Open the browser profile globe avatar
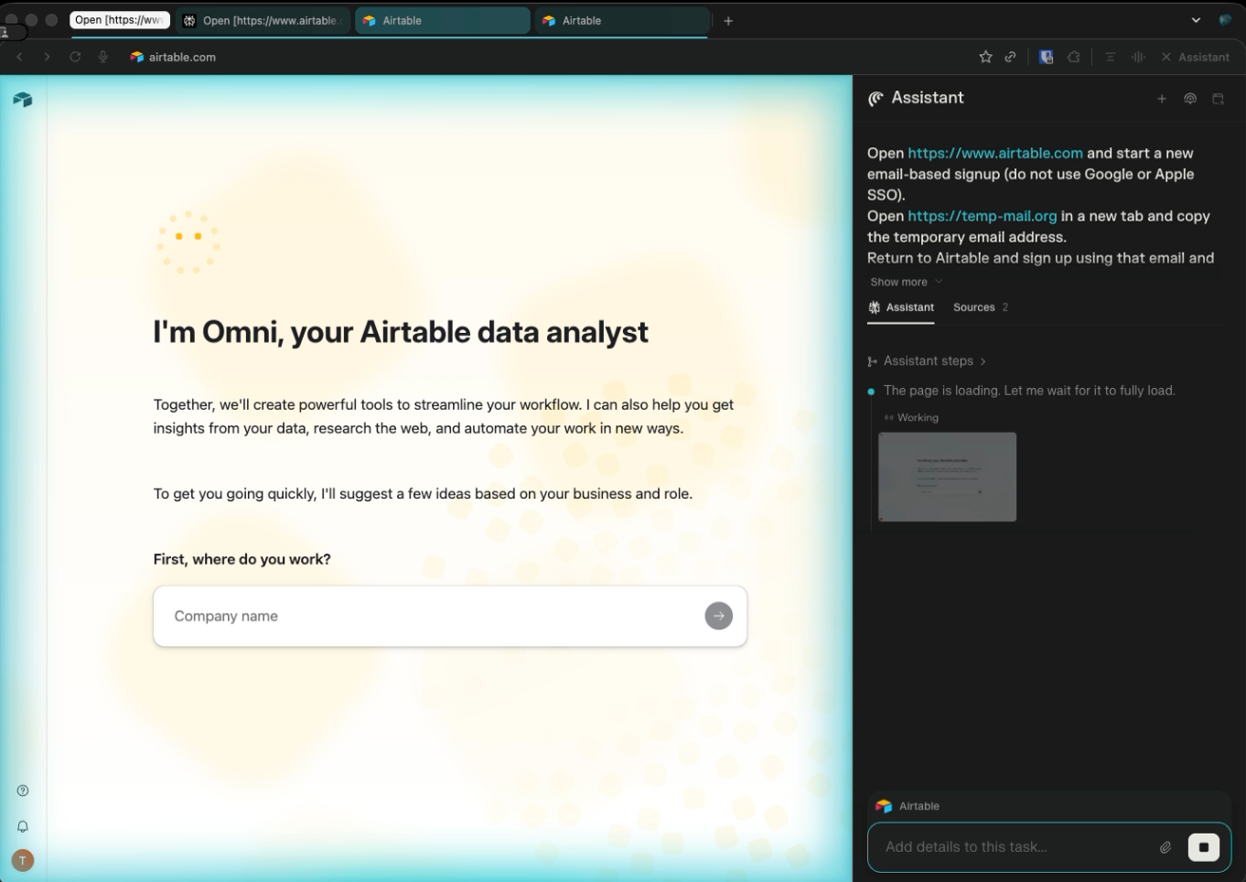Screen dimensions: 1246x882 (x=1225, y=20)
